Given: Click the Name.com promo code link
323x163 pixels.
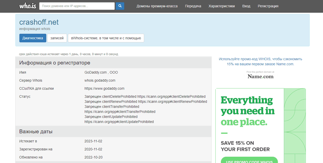Looking at the screenshot, I should tap(260, 61).
